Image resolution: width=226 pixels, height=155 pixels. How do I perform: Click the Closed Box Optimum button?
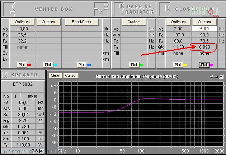[178, 22]
